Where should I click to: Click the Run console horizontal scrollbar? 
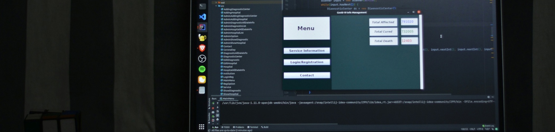[x=280, y=124]
